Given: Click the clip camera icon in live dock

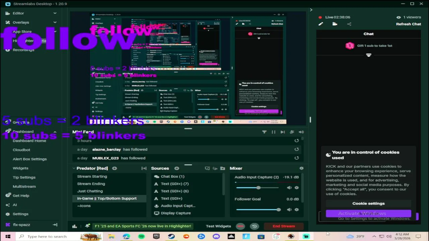Looking at the screenshot, I should point(335,24).
